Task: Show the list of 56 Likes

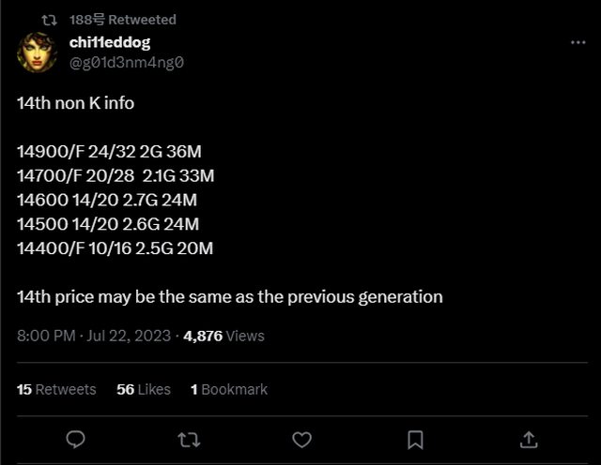Action: (x=143, y=389)
